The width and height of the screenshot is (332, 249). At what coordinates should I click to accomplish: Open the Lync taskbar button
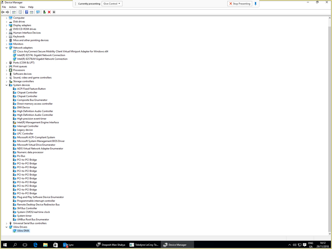[69, 245]
